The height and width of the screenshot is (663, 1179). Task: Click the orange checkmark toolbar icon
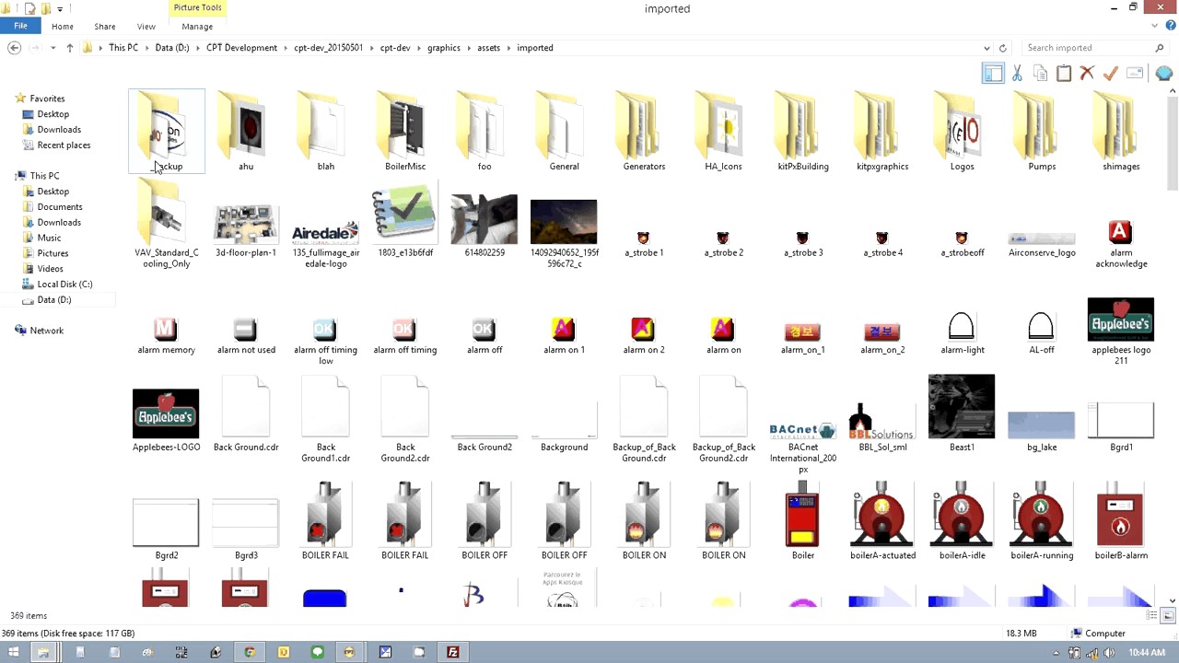pos(1111,74)
